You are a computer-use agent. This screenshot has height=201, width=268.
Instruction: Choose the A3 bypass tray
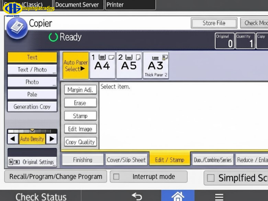click(156, 65)
